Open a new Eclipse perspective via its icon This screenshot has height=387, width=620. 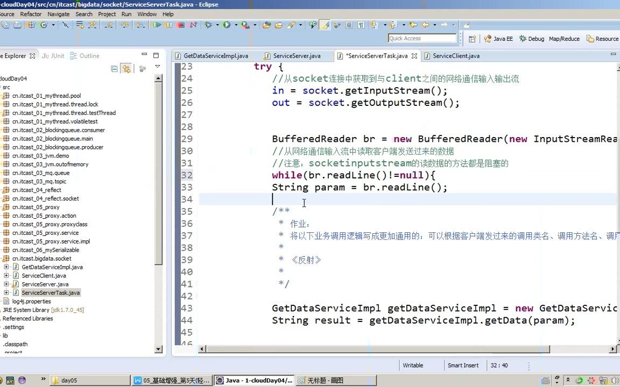pyautogui.click(x=471, y=39)
